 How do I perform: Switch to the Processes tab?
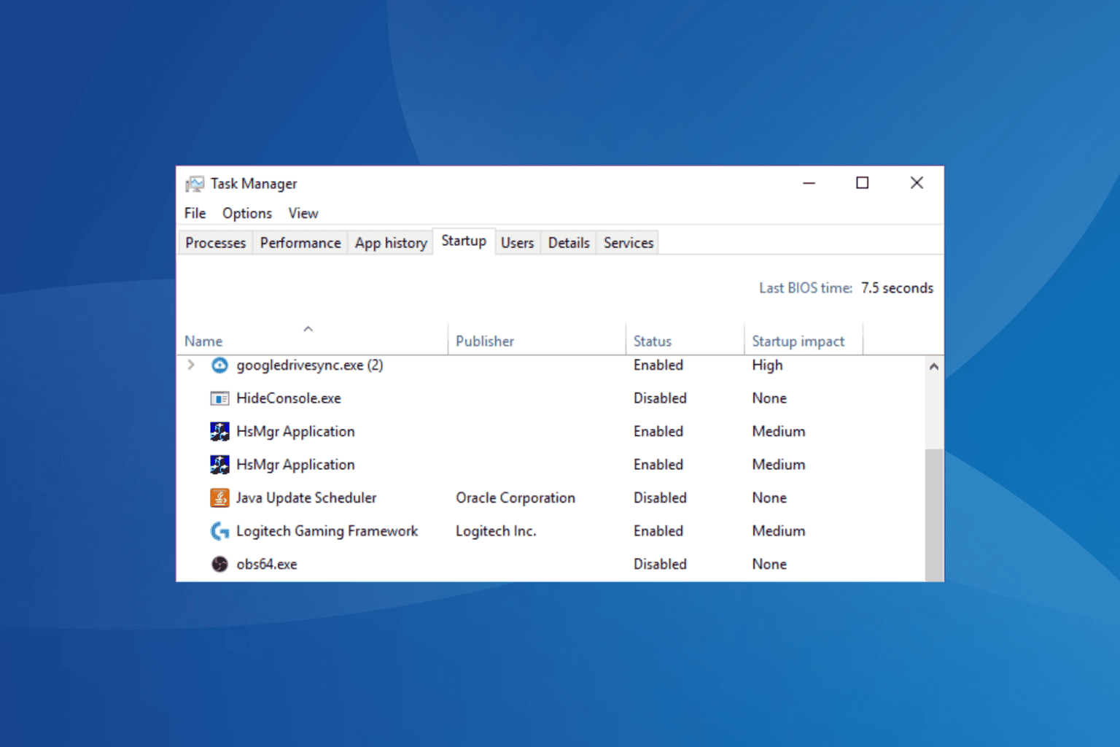[215, 243]
